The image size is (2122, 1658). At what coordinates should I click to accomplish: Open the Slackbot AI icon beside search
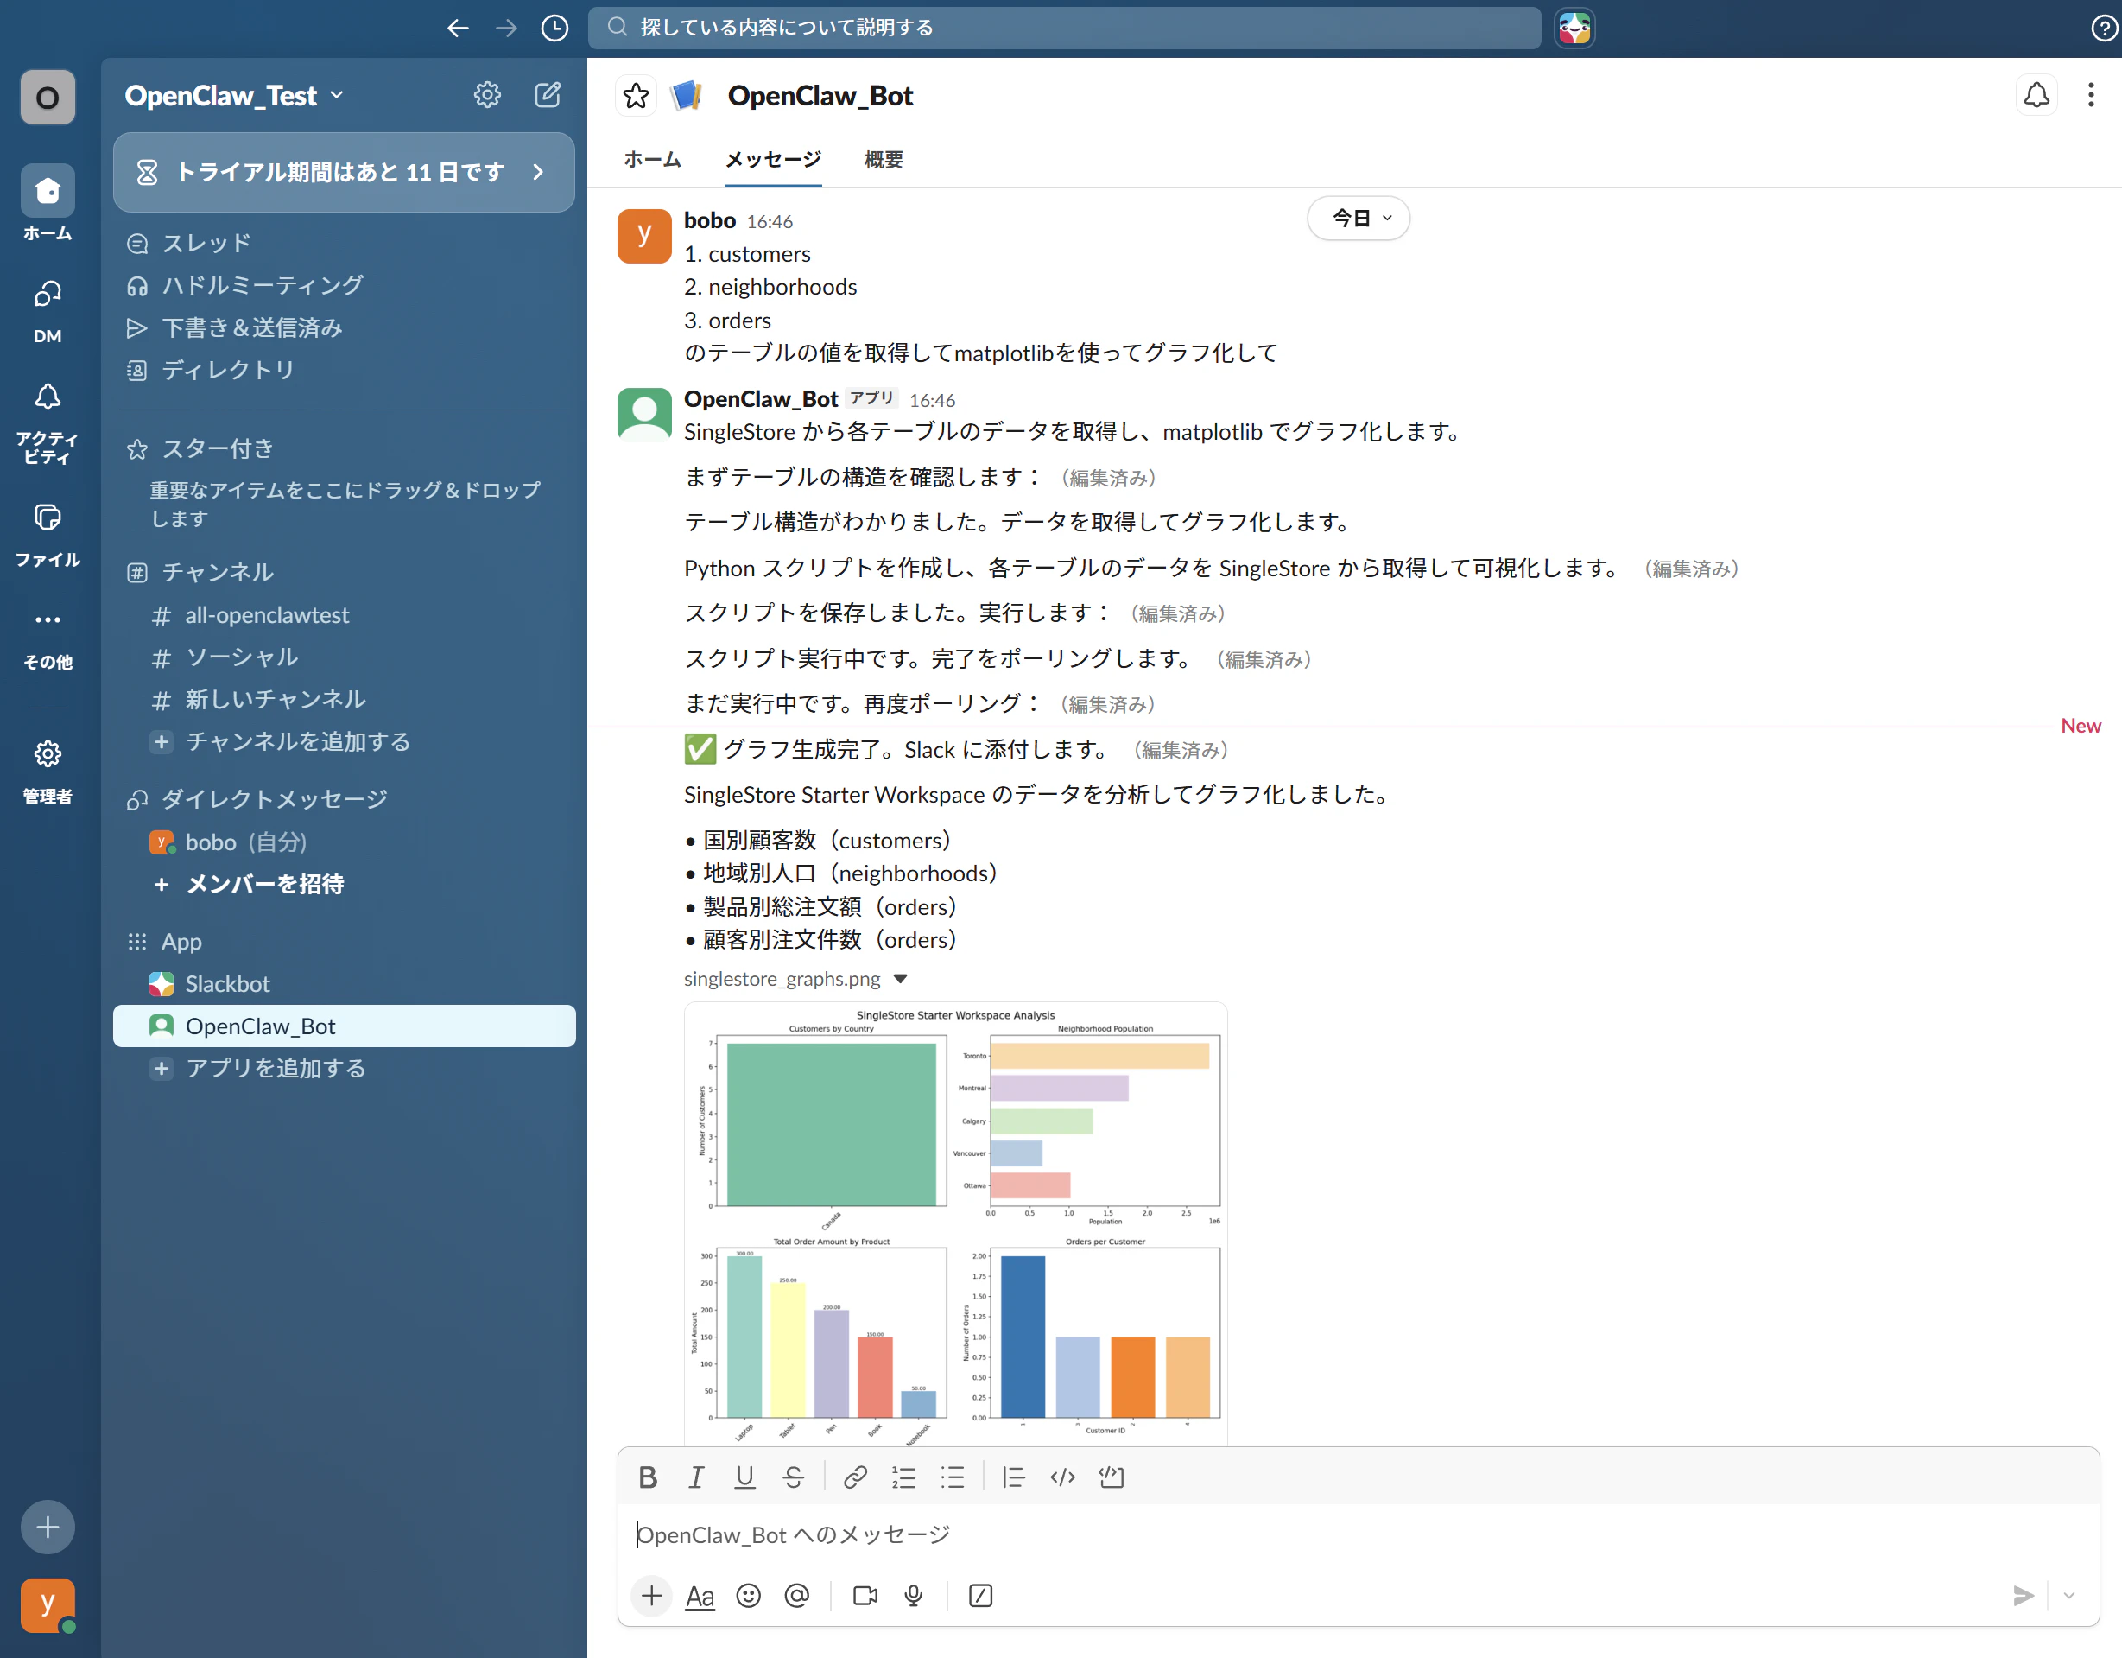(1575, 29)
